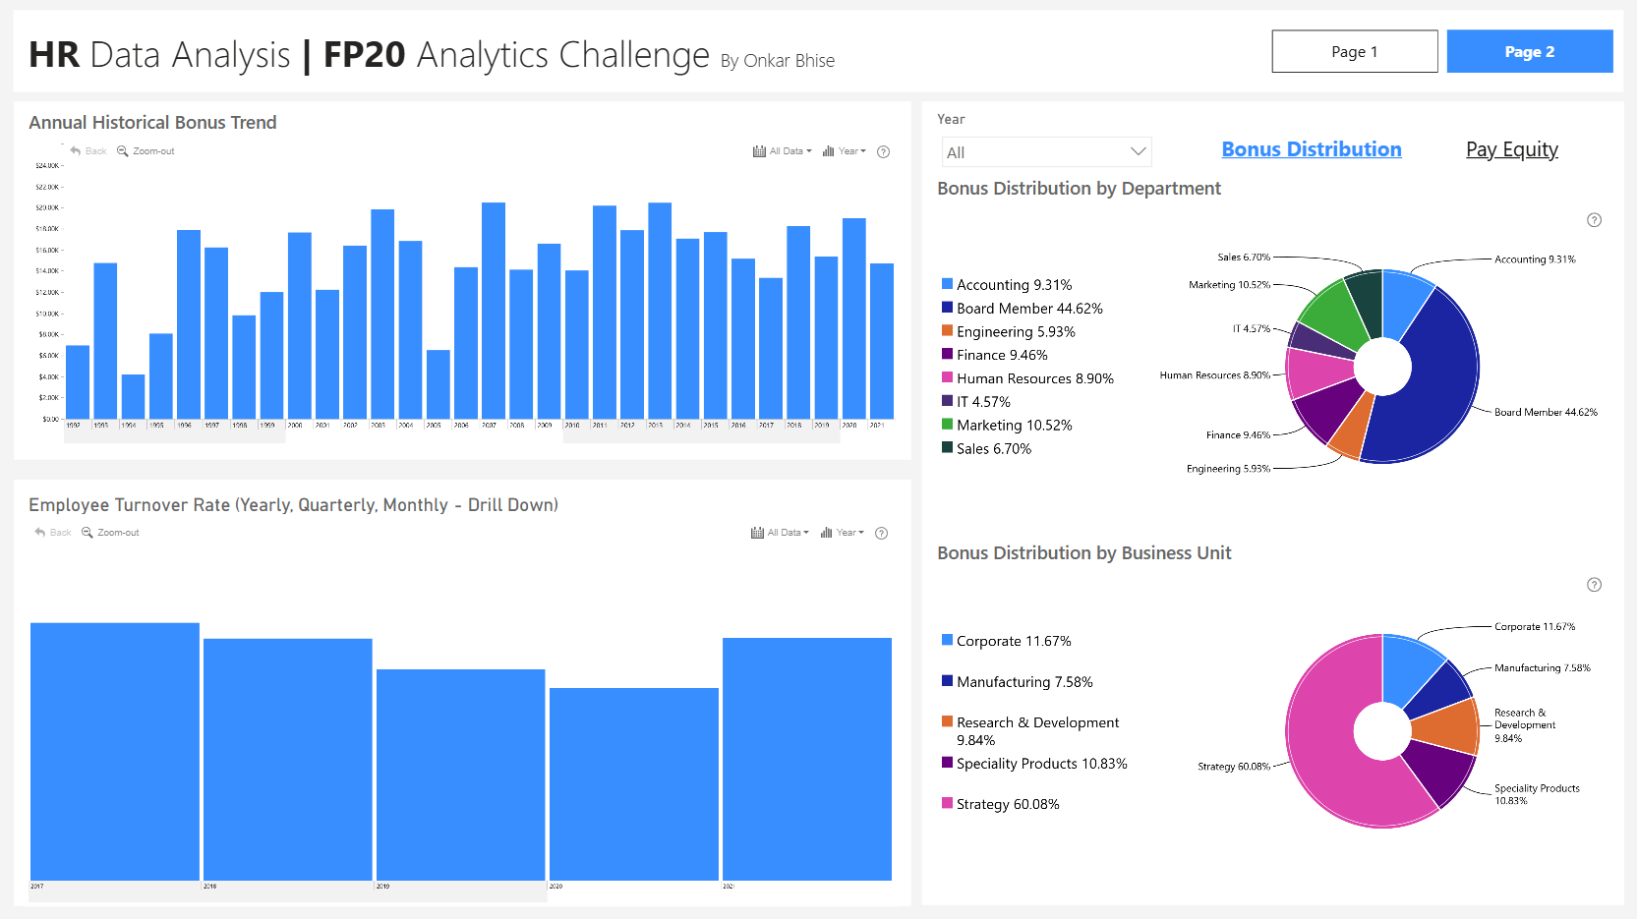Viewport: 1637px width, 919px height.
Task: Open All Data dropdown in Turnover chart
Action: pos(780,533)
